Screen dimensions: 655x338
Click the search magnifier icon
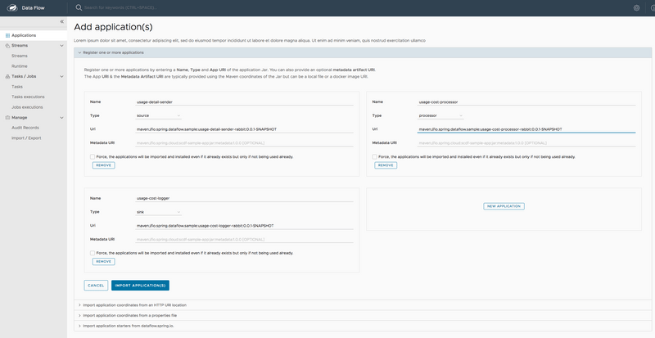point(79,7)
